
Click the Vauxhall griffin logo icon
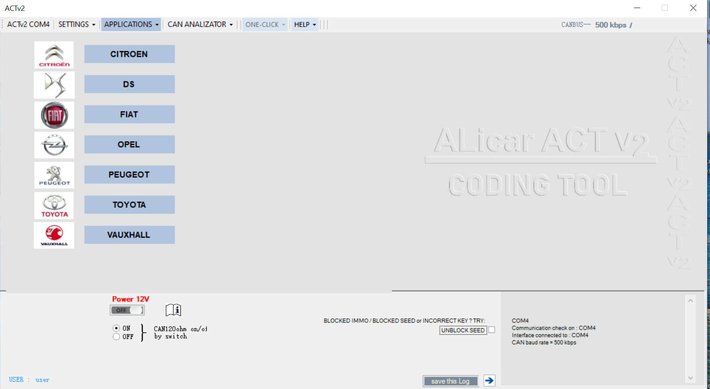point(54,235)
